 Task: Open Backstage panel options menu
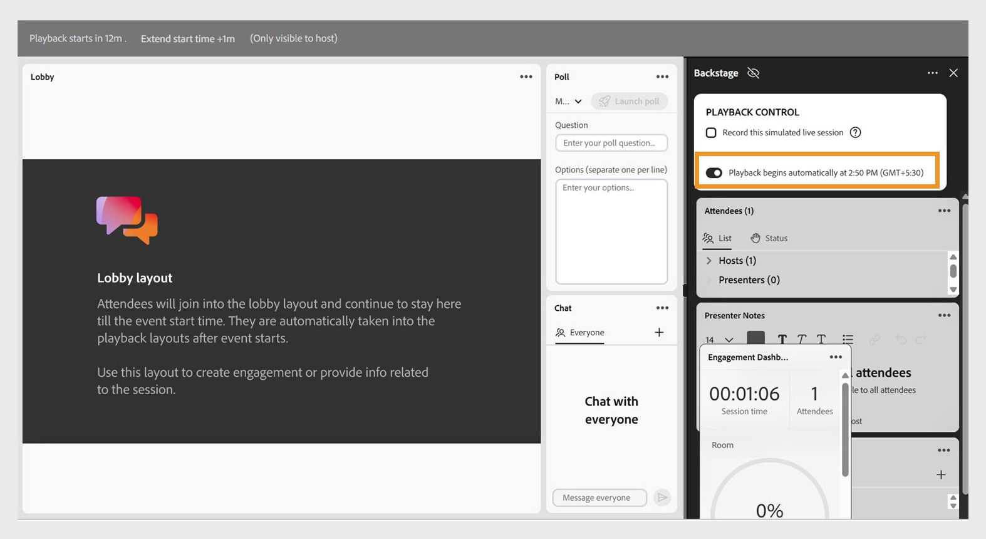click(933, 73)
